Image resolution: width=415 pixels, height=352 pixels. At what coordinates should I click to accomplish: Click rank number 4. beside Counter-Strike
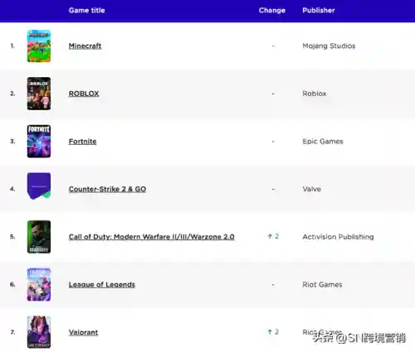[x=12, y=189]
